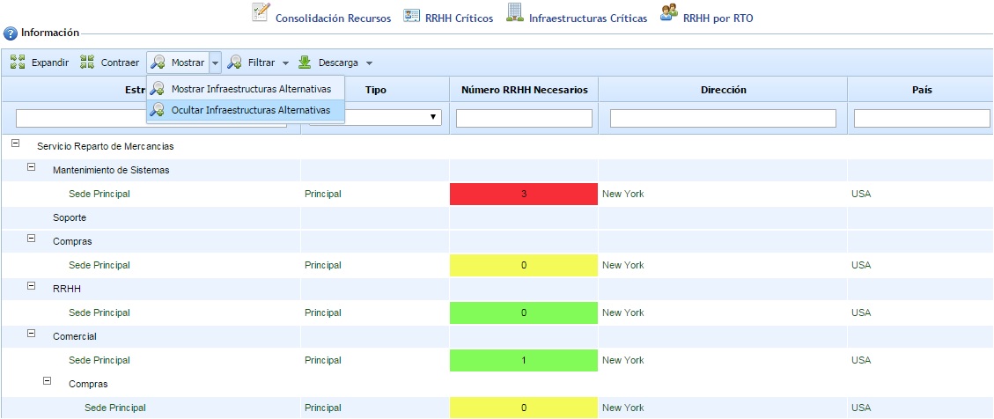Click the Dirección filter text field
Viewport: 994px width, 419px height.
[x=722, y=118]
